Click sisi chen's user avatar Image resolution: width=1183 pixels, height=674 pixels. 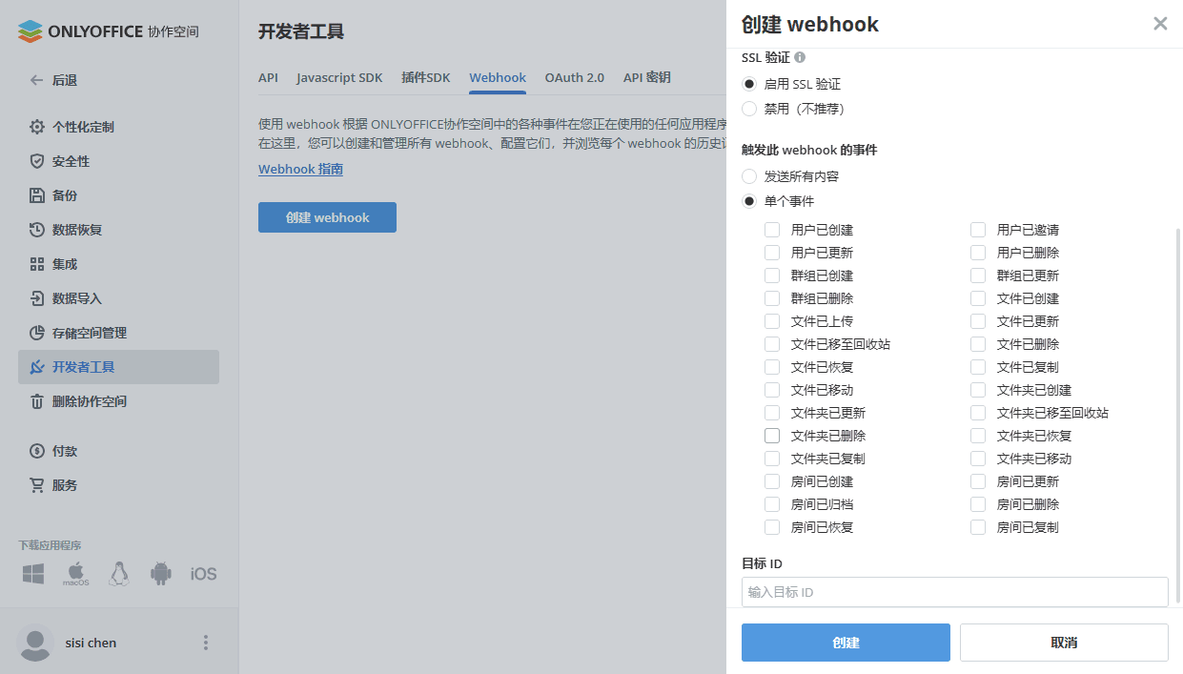coord(36,643)
